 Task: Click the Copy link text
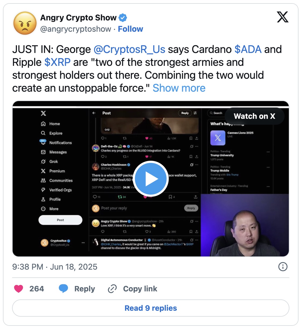(x=140, y=289)
